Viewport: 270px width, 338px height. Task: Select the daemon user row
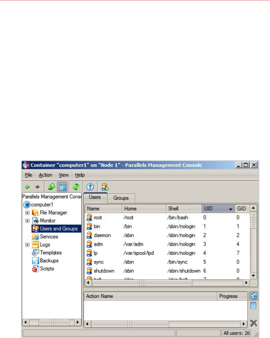(168, 235)
